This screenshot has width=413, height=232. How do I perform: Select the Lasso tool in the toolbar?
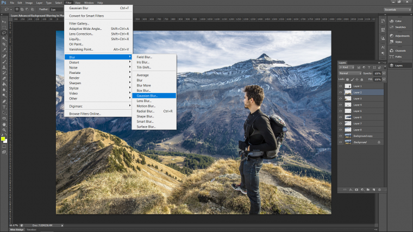tap(4, 33)
